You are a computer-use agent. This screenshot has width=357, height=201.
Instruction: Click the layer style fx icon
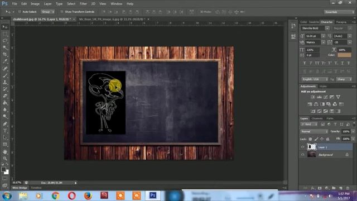pyautogui.click(x=313, y=188)
